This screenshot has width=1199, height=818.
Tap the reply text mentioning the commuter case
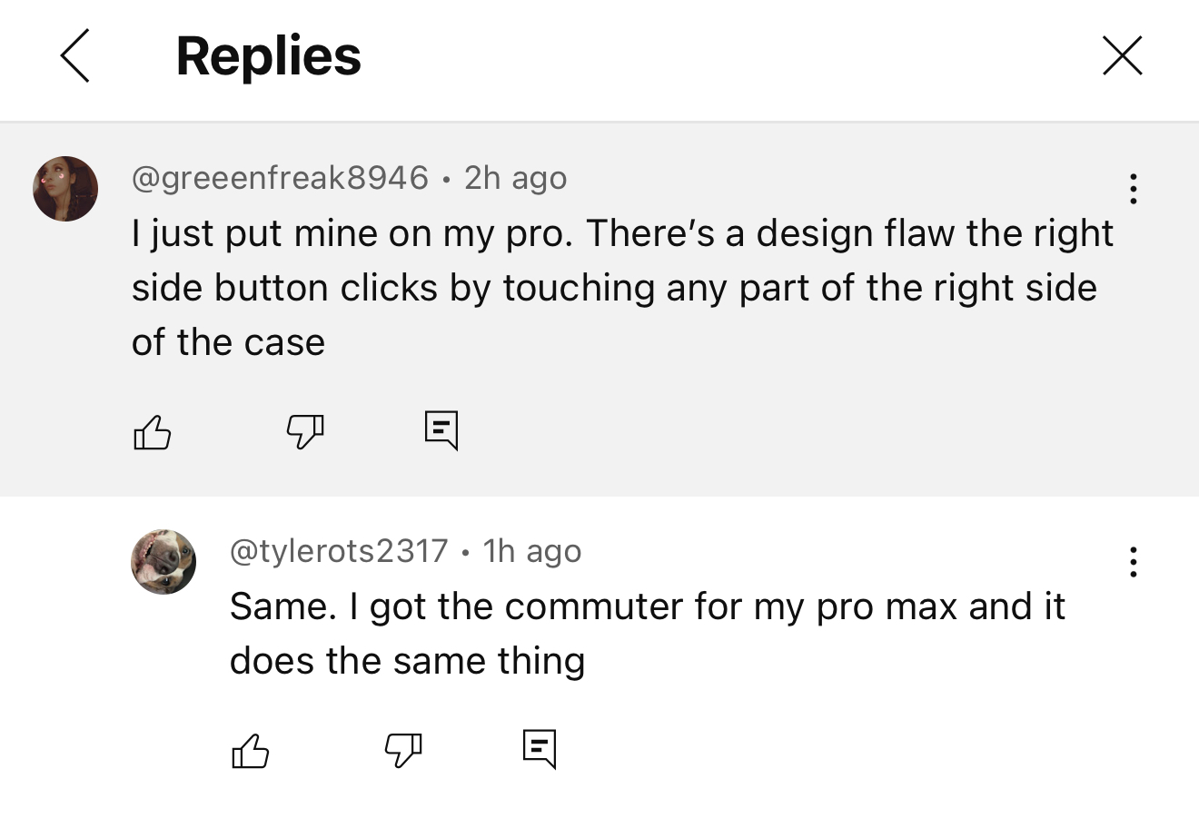tap(647, 633)
